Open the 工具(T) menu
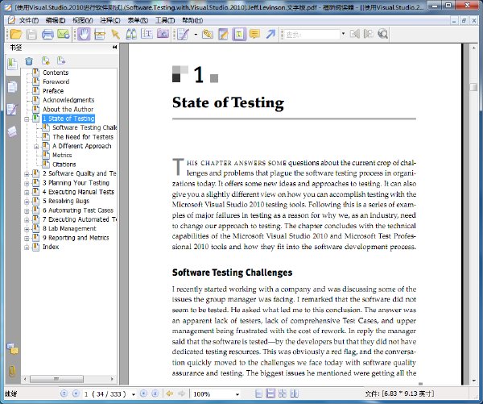Viewport: 483px width, 404px height. coord(165,20)
